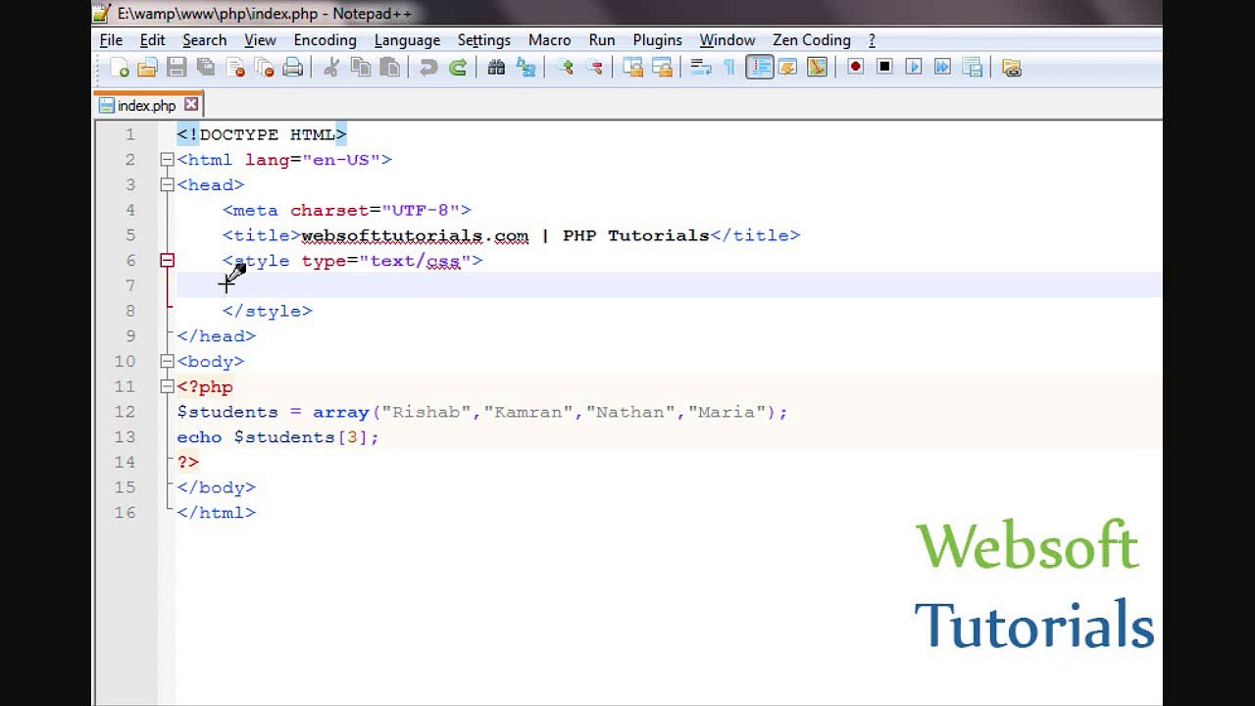Click the Undo arrow icon
The height and width of the screenshot is (706, 1255).
click(428, 68)
